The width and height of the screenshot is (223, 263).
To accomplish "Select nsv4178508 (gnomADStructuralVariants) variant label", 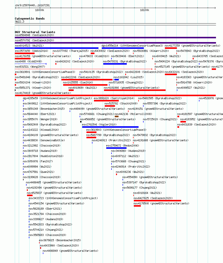I will [x=161, y=203].
